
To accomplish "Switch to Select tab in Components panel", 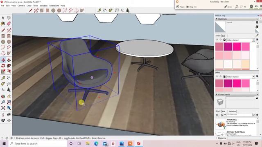I will coord(218,111).
